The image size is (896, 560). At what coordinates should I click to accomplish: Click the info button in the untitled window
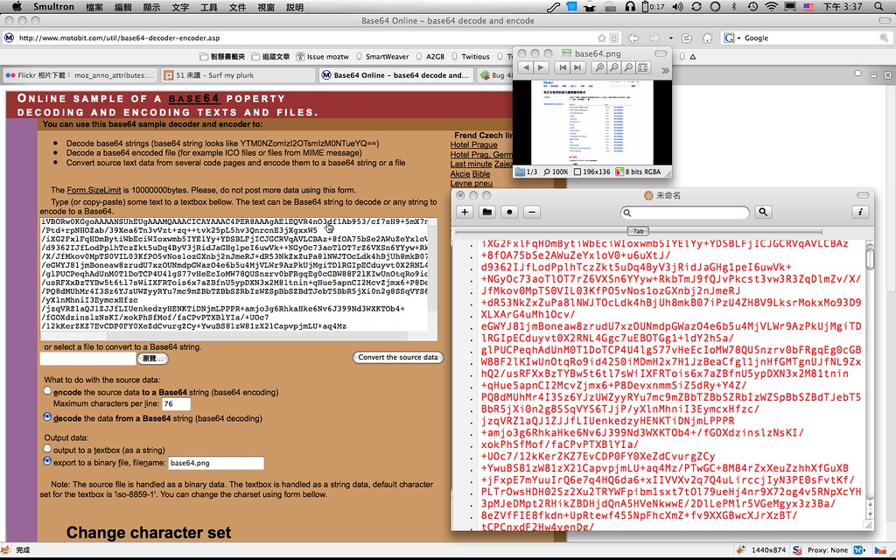860,212
